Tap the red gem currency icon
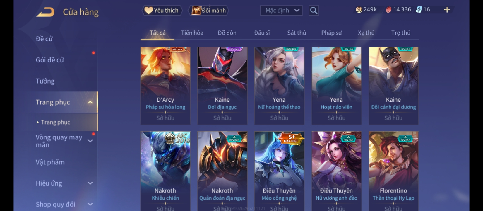This screenshot has width=483, height=211. pyautogui.click(x=388, y=10)
